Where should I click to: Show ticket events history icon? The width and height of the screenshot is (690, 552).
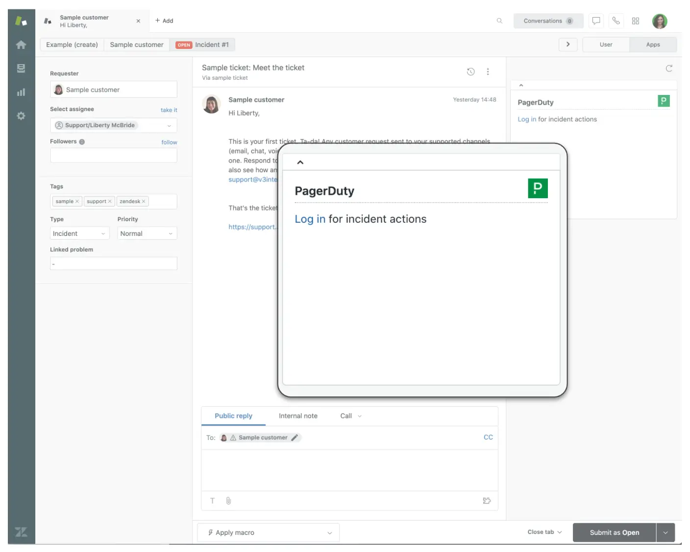click(470, 71)
